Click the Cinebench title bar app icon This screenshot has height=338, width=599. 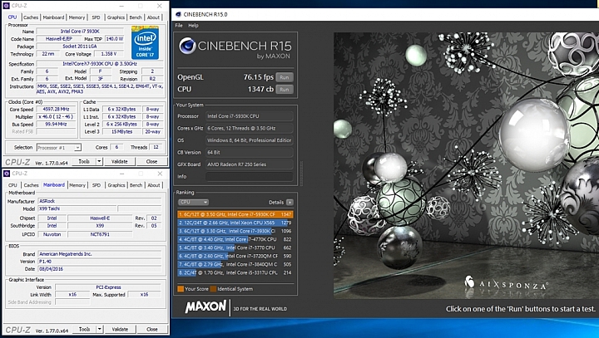(x=178, y=14)
